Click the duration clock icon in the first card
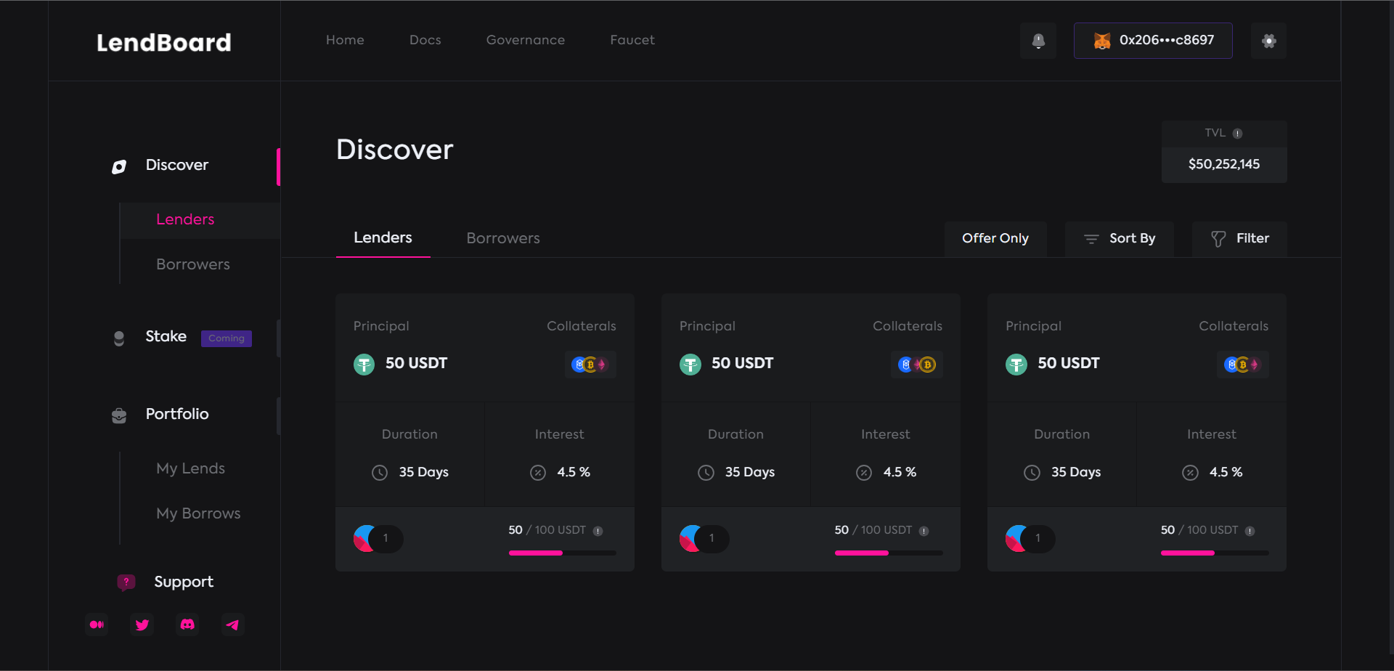 click(380, 473)
